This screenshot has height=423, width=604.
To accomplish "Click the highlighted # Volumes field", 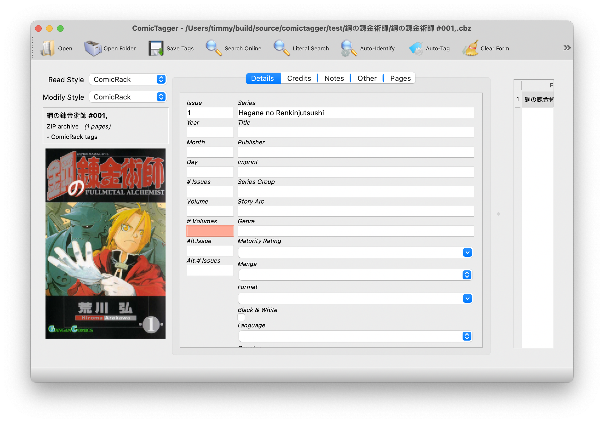I will [210, 231].
